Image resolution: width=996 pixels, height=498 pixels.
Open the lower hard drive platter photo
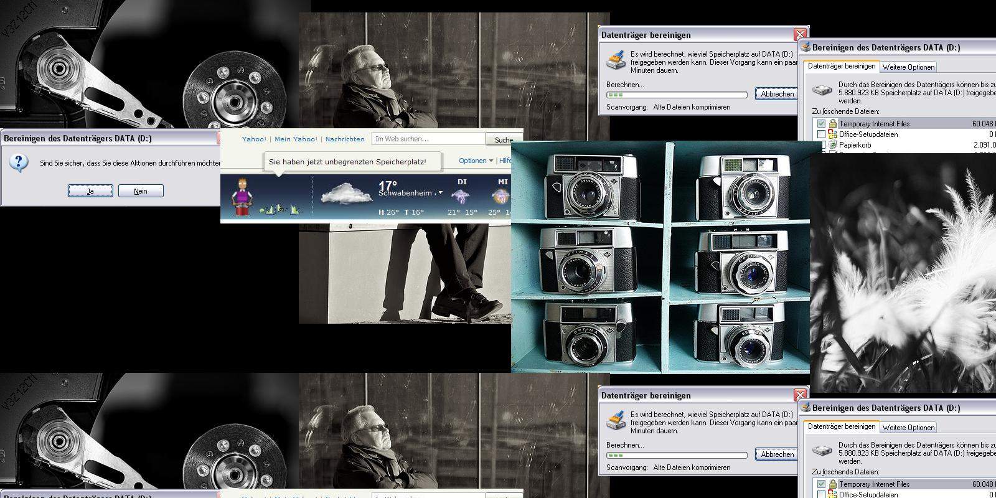click(149, 431)
